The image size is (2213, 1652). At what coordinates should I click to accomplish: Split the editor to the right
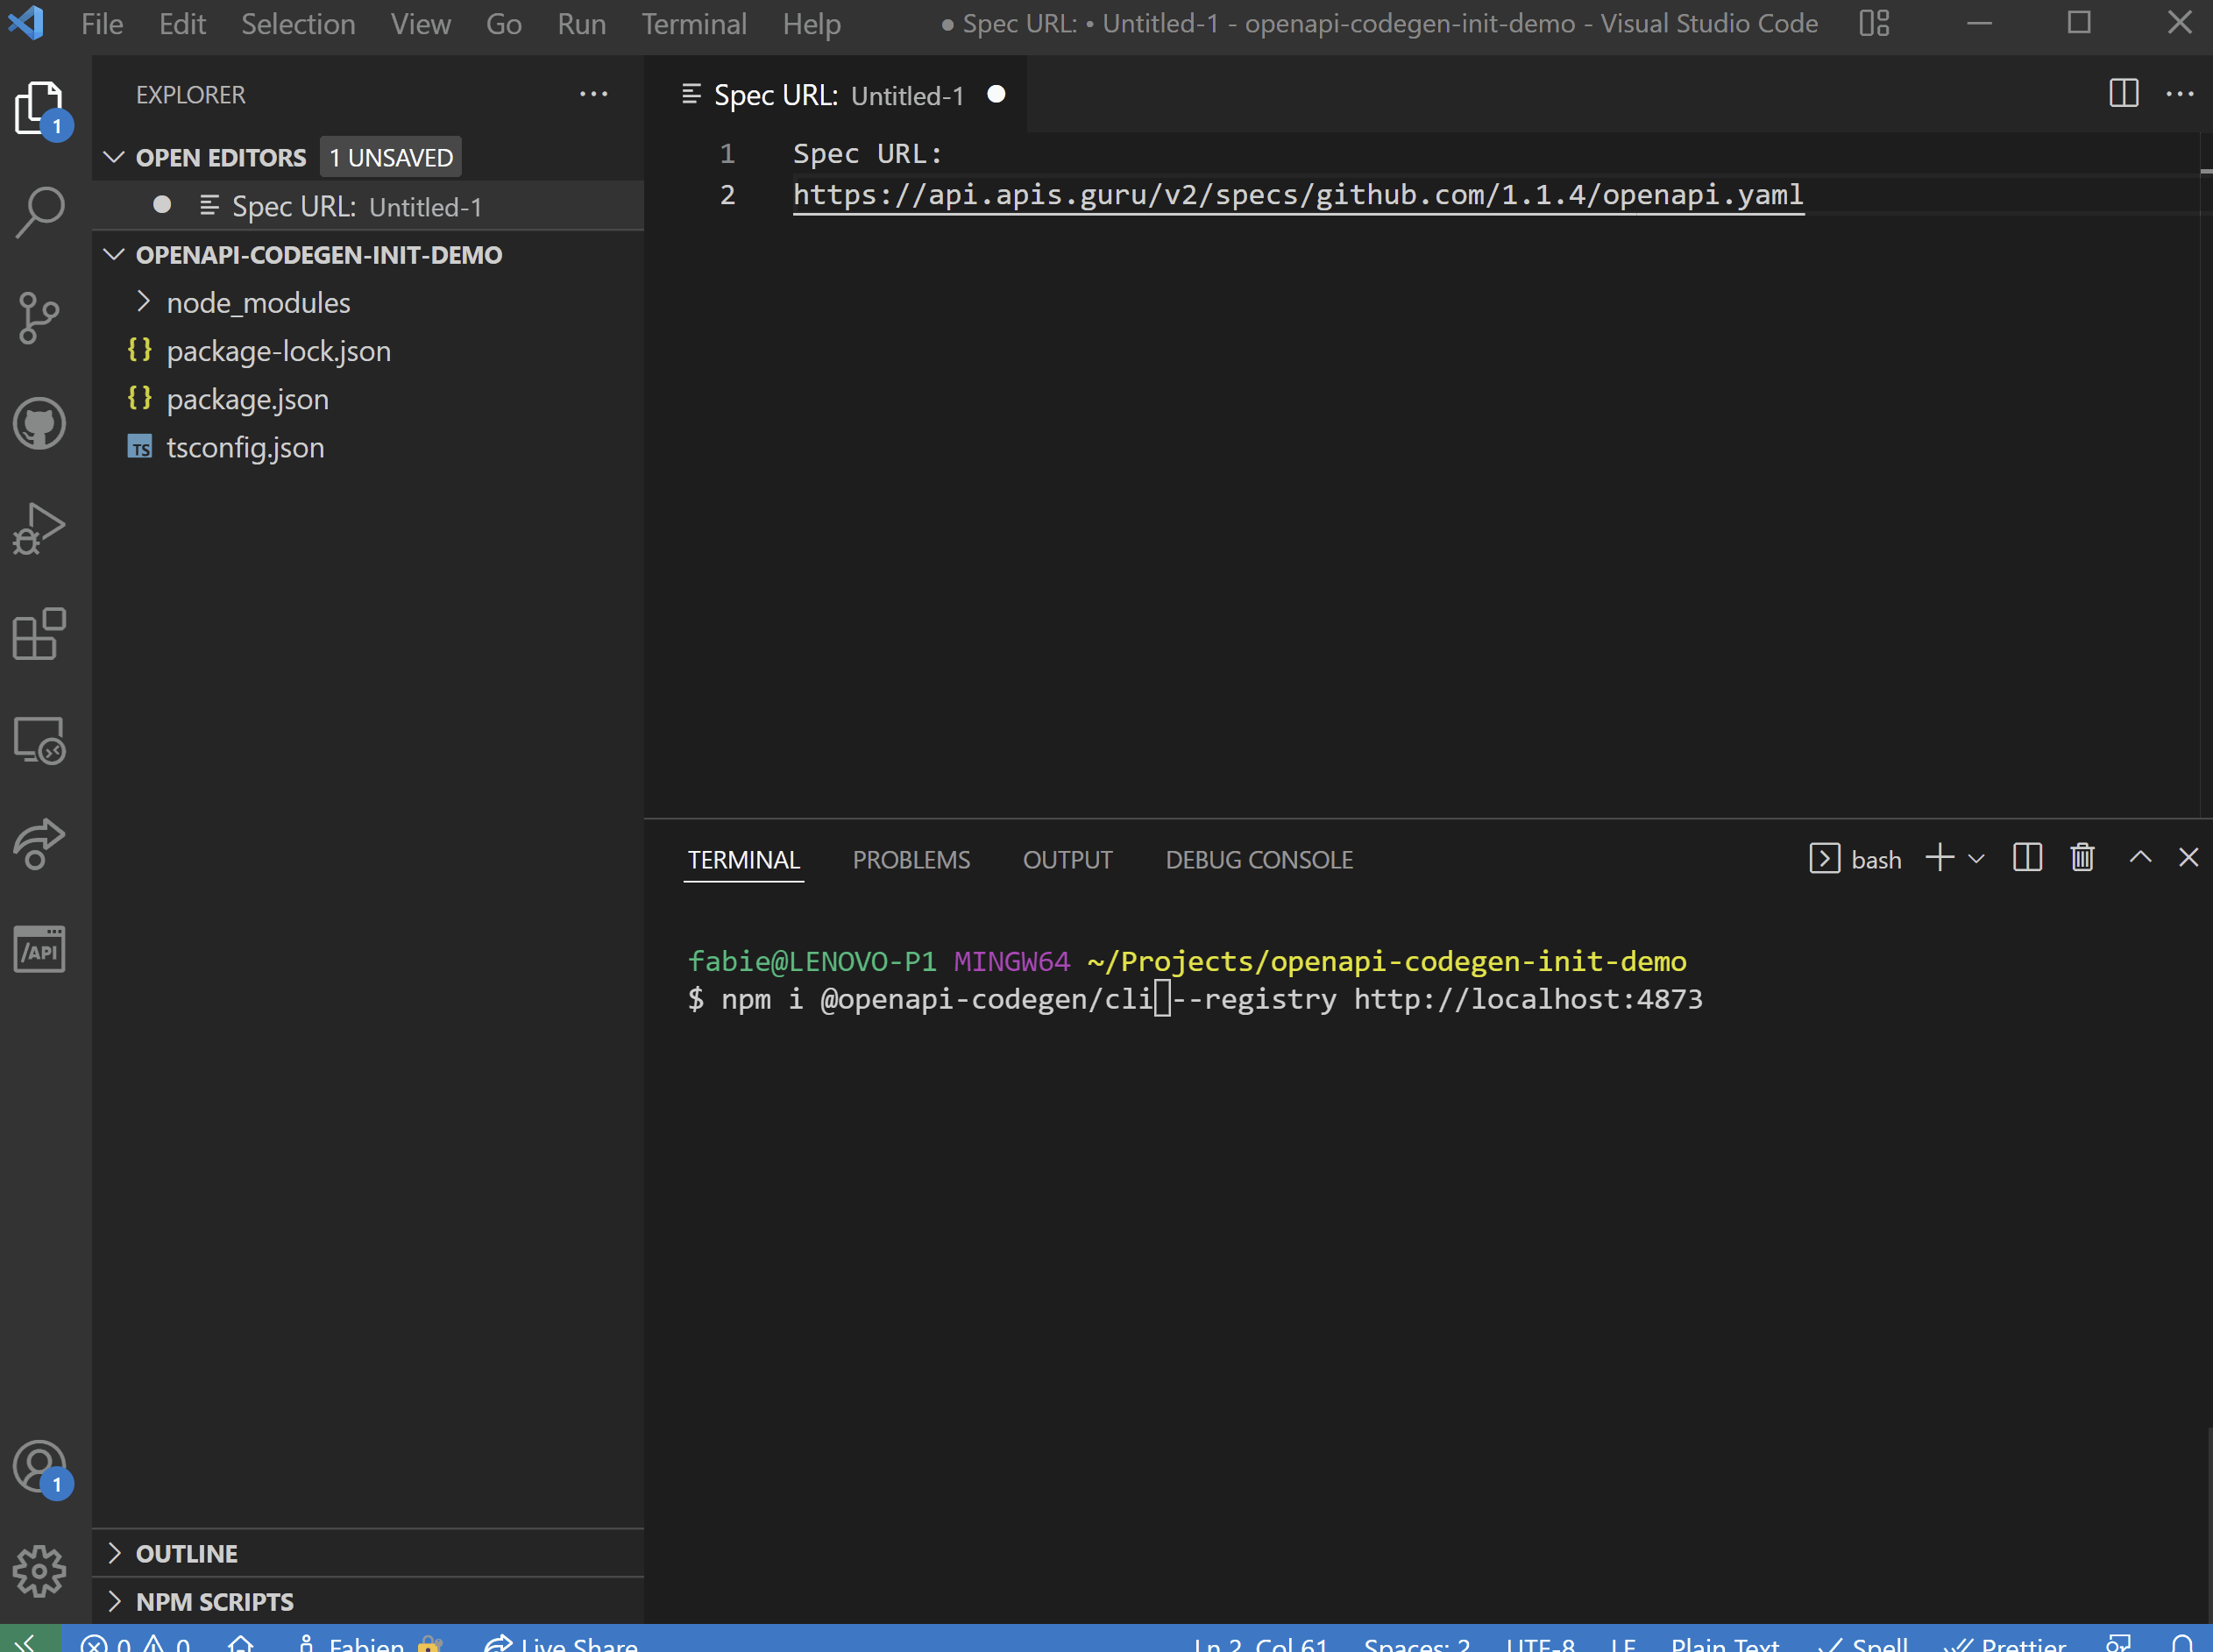click(2123, 94)
